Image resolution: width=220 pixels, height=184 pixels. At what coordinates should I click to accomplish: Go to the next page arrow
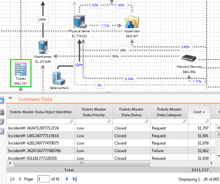point(67,179)
